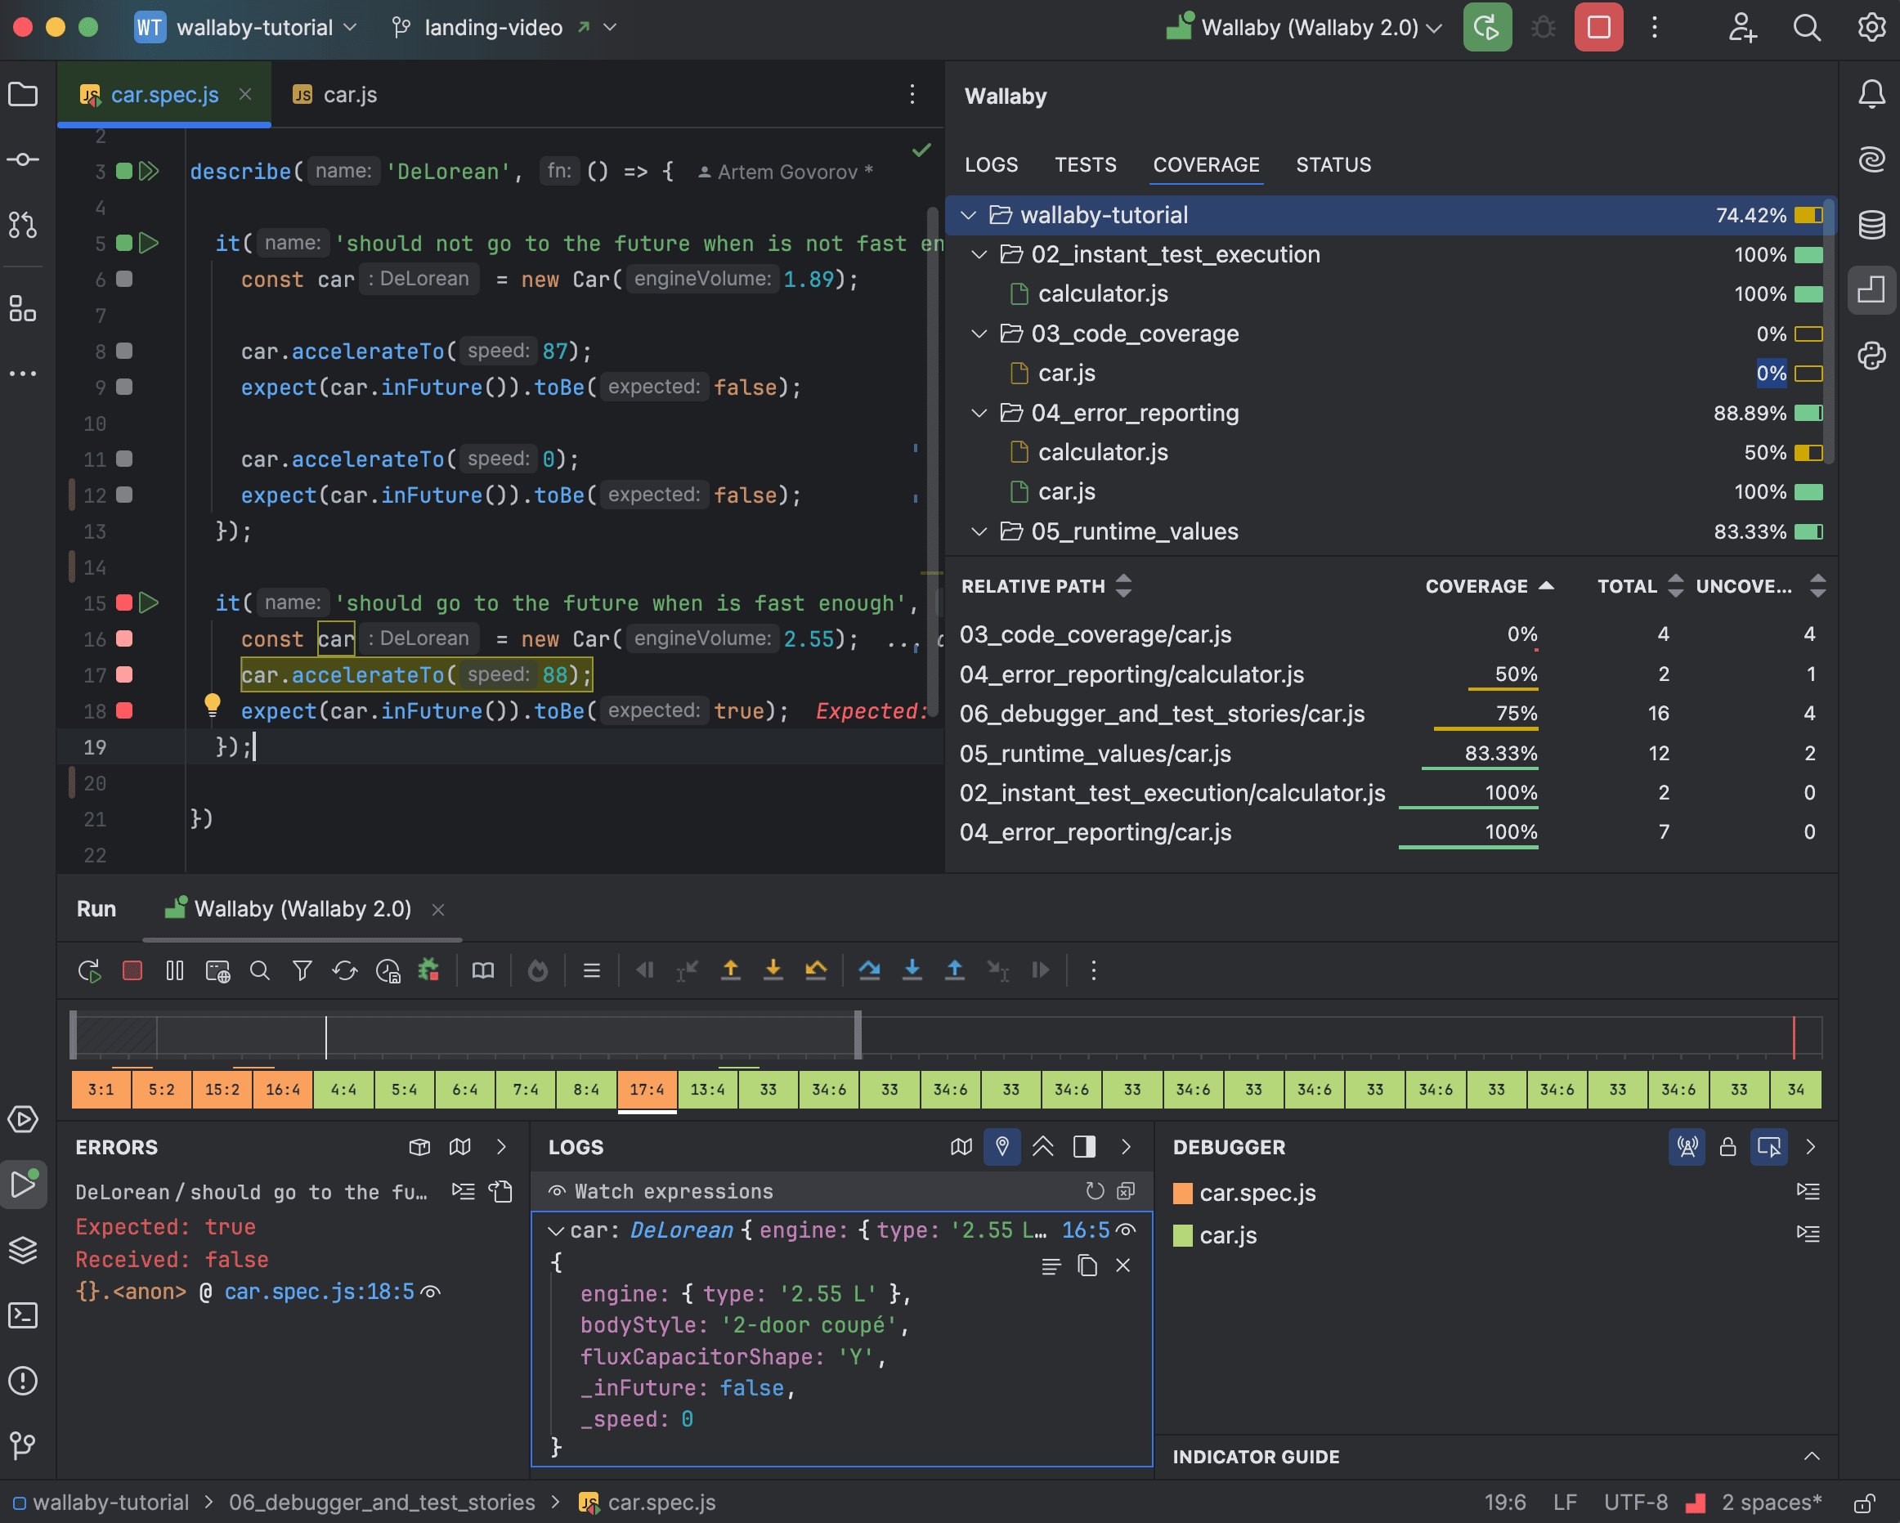Open the Problems tool window icon
The width and height of the screenshot is (1900, 1523).
point(23,1380)
